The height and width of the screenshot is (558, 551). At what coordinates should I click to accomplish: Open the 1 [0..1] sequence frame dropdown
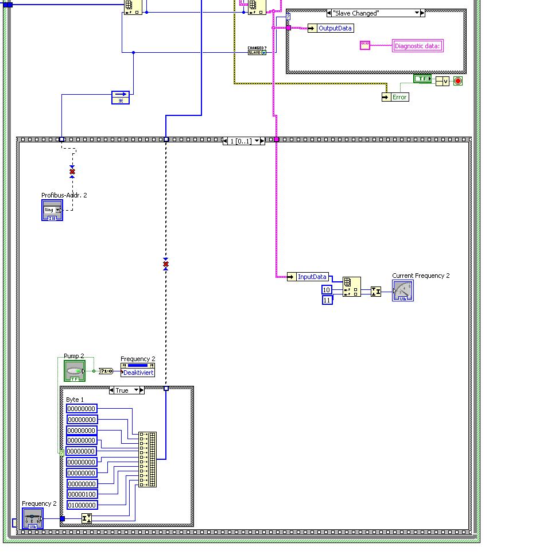click(x=257, y=141)
